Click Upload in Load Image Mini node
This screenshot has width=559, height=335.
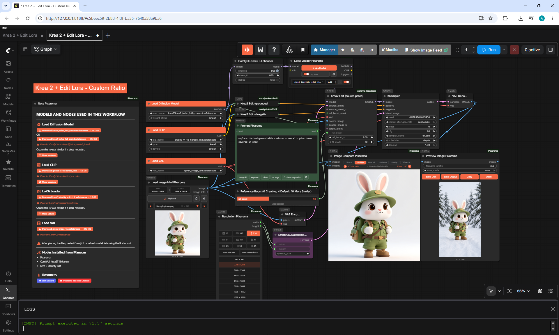coord(169,198)
